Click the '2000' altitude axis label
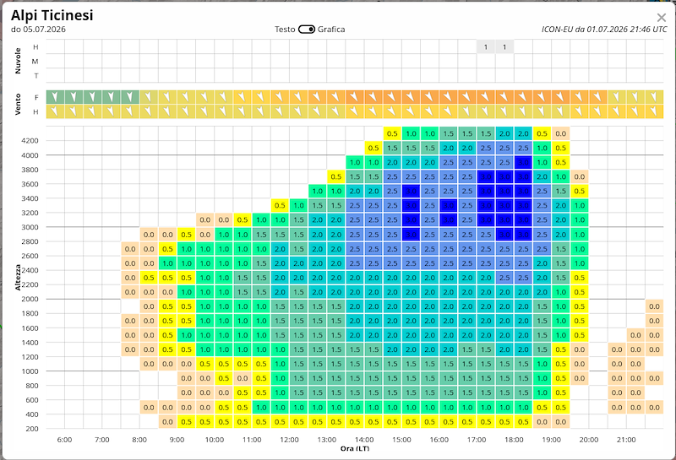Screen dimensions: 676x460 click(x=30, y=299)
